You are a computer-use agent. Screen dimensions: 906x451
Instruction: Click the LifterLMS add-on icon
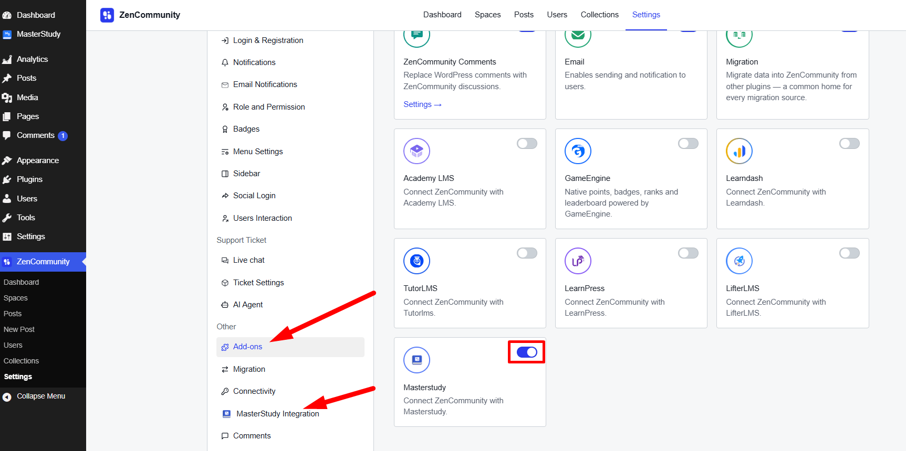point(739,261)
